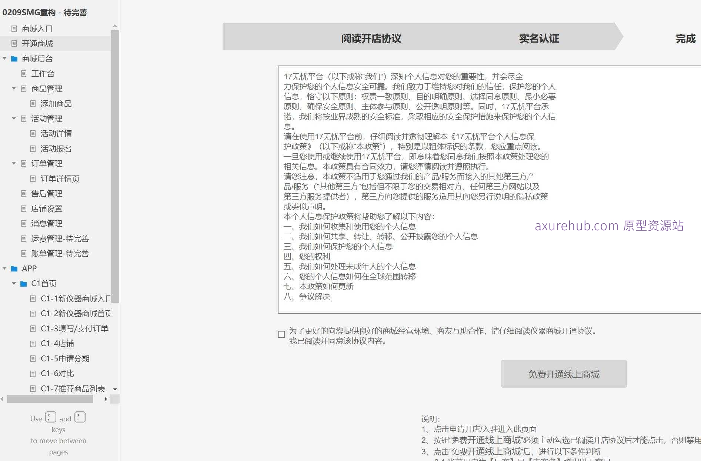Click the blue APP folder icon
Viewport: 701px width, 461px height.
[14, 268]
